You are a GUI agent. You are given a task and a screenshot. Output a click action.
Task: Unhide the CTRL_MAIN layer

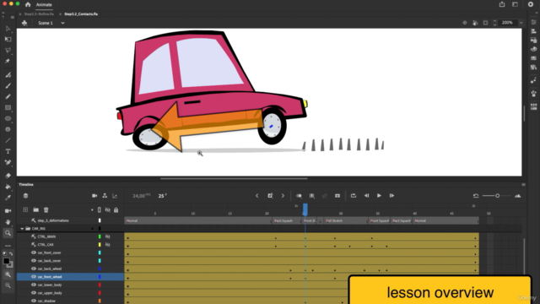click(107, 236)
